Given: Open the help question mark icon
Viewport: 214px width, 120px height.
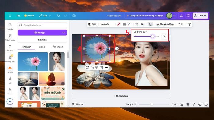Looking at the screenshot, I should pos(206,104).
